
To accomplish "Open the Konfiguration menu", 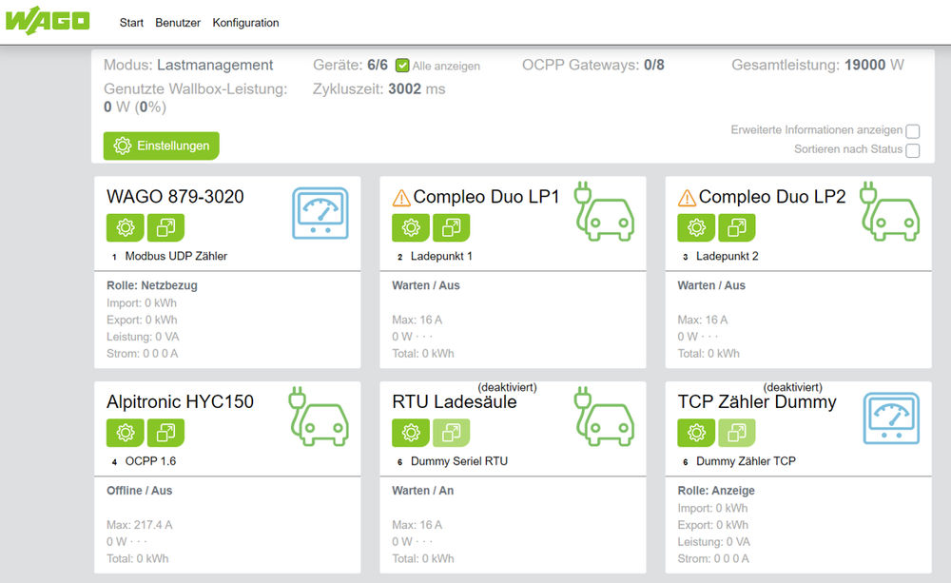I will [x=245, y=23].
